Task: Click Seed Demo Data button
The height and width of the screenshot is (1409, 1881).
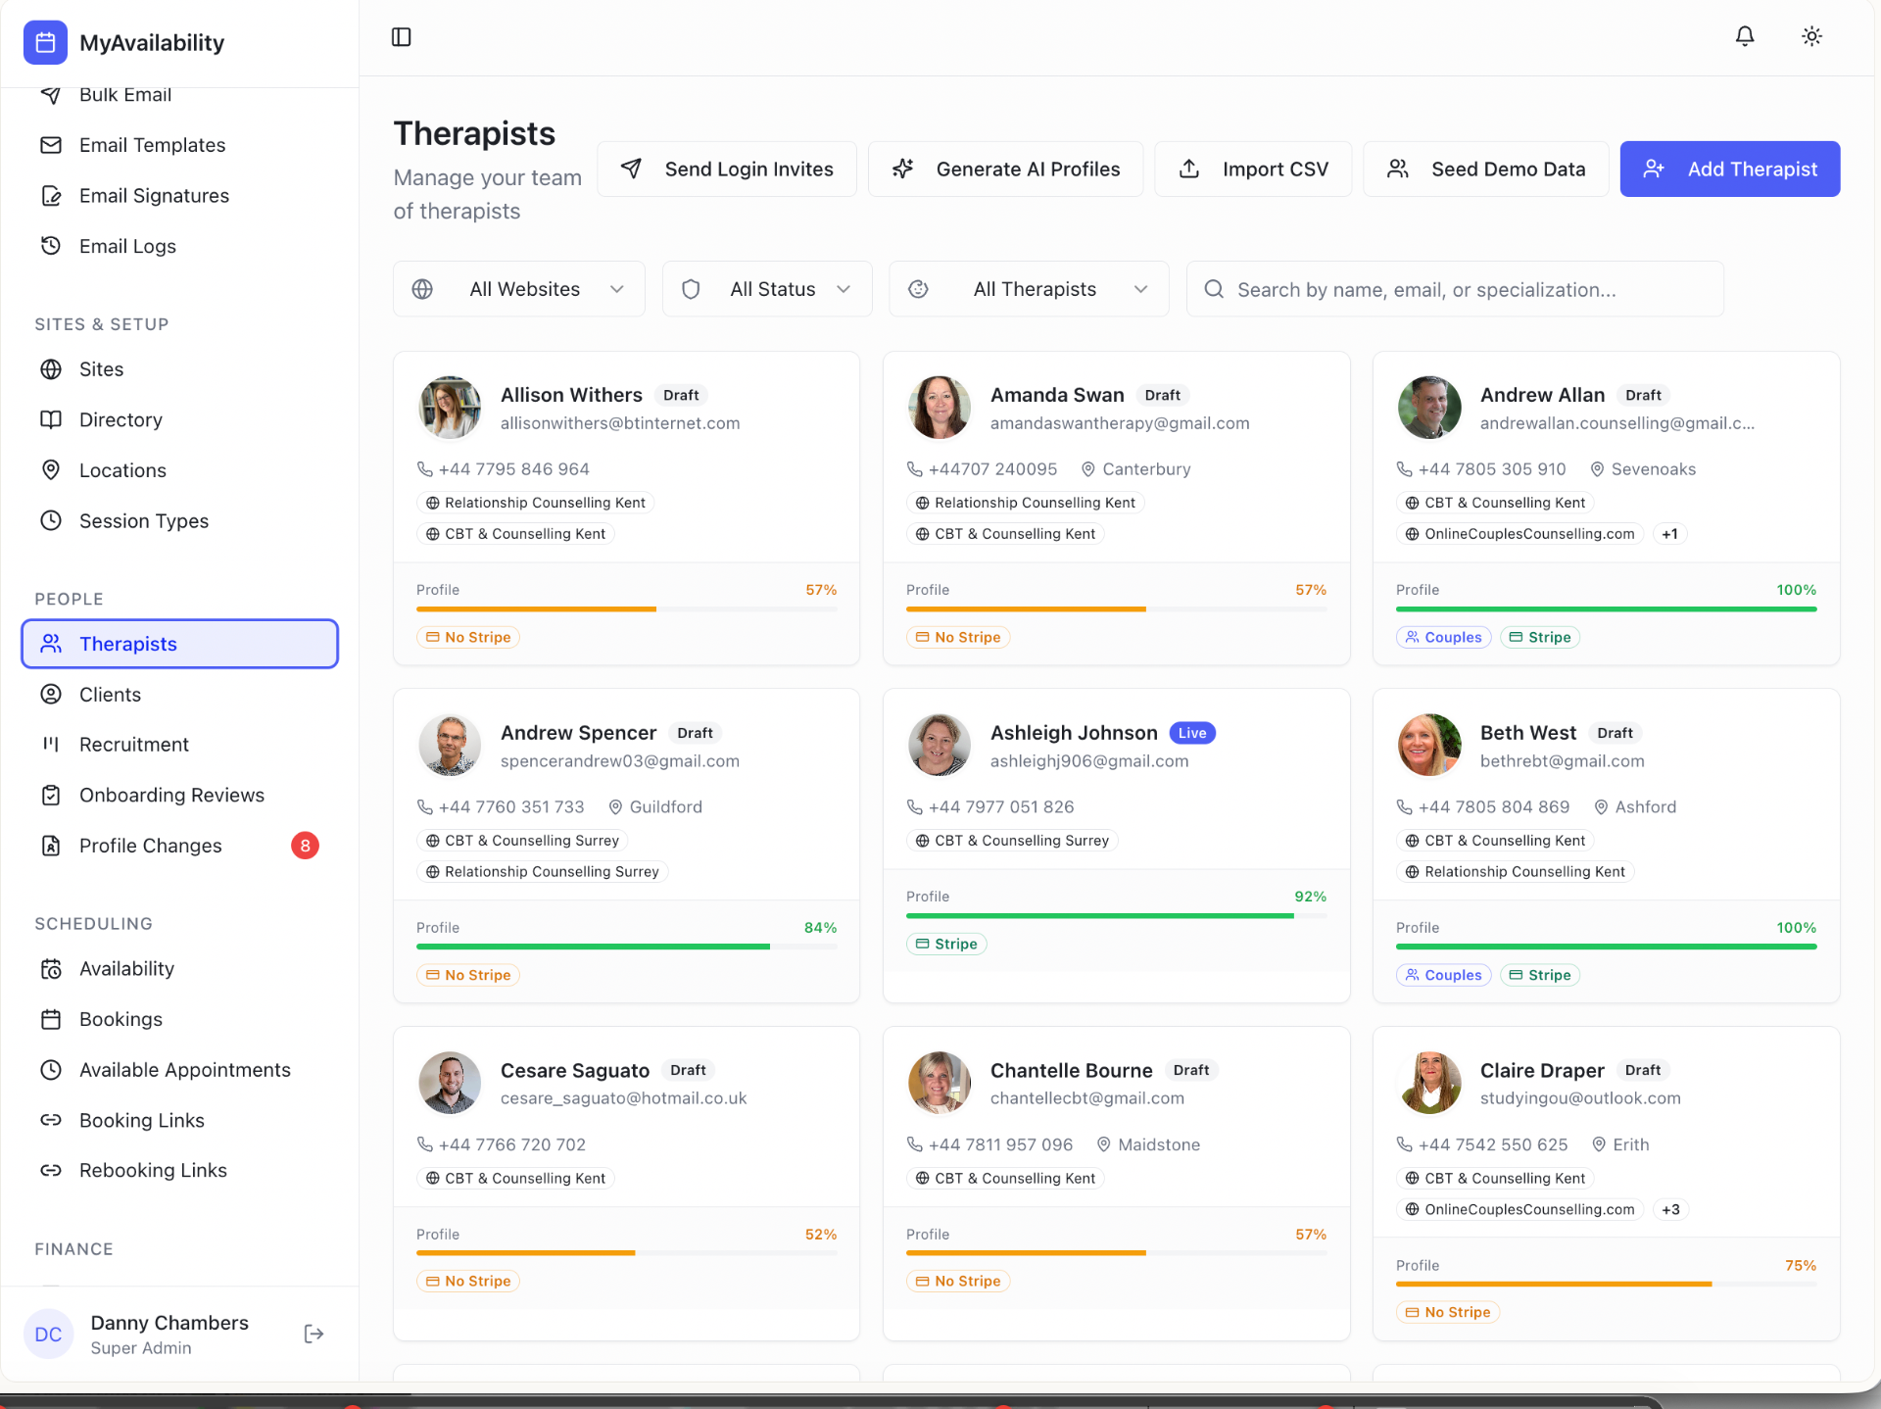Action: click(1485, 170)
